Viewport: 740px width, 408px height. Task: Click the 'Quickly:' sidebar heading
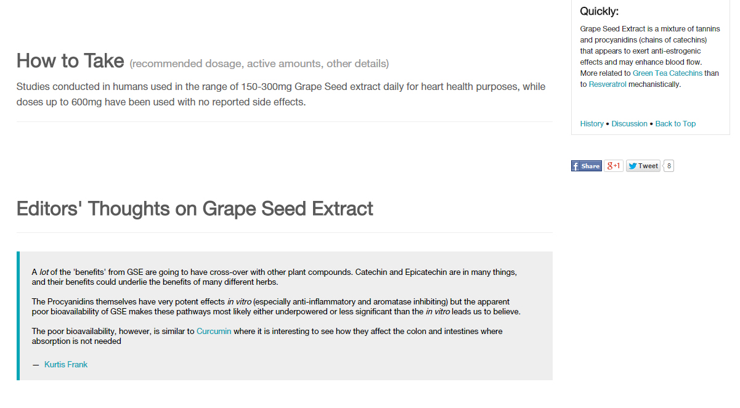click(600, 11)
